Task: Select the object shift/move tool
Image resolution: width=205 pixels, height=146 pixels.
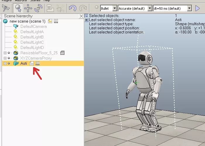Action: point(28,8)
